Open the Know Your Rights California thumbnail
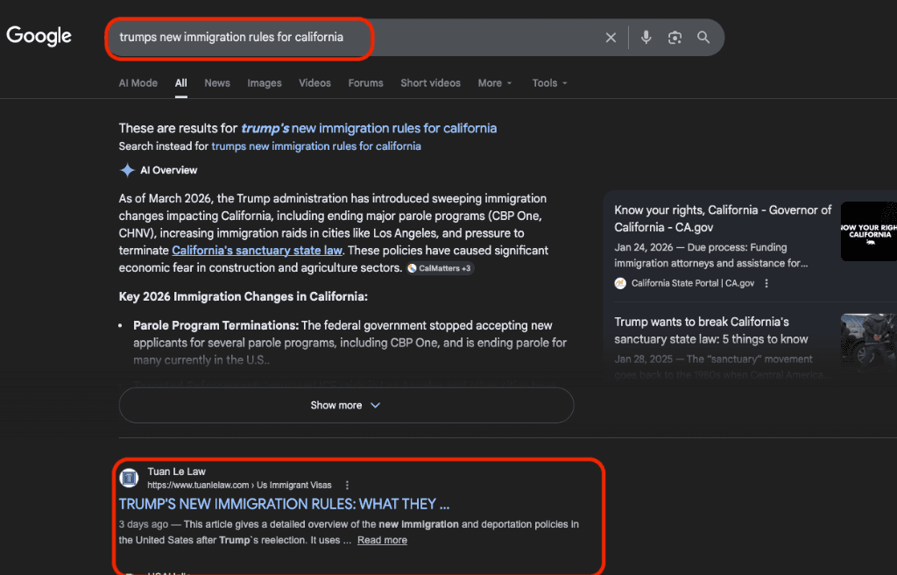This screenshot has height=575, width=897. pos(869,231)
